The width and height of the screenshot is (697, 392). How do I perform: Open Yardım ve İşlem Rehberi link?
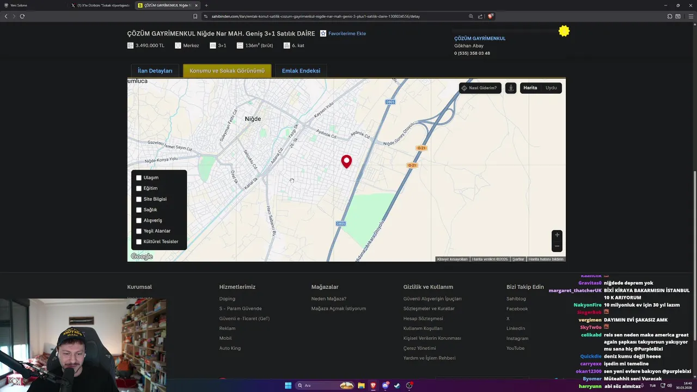430,358
